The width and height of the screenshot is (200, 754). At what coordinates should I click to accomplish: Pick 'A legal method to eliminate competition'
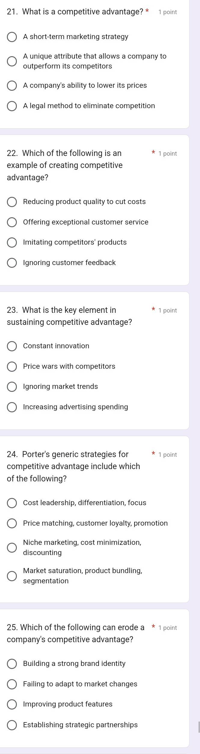pos(12,106)
